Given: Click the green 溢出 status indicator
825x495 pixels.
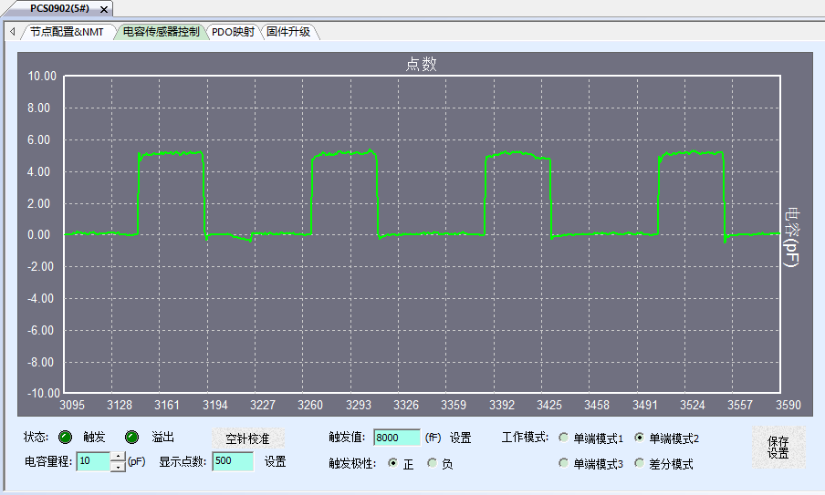Looking at the screenshot, I should click(132, 438).
